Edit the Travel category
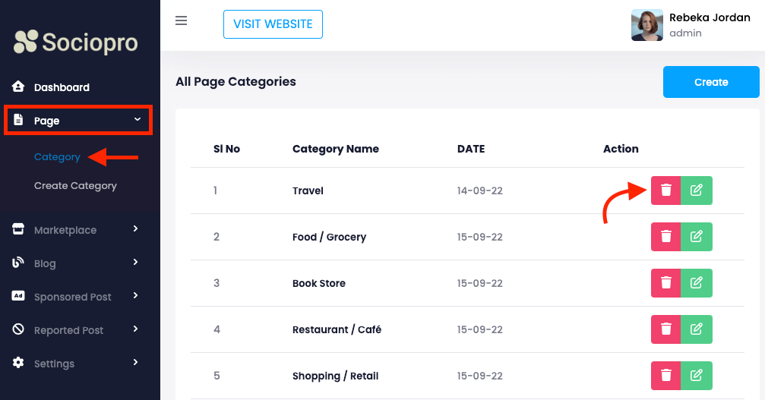The width and height of the screenshot is (765, 400). (697, 191)
